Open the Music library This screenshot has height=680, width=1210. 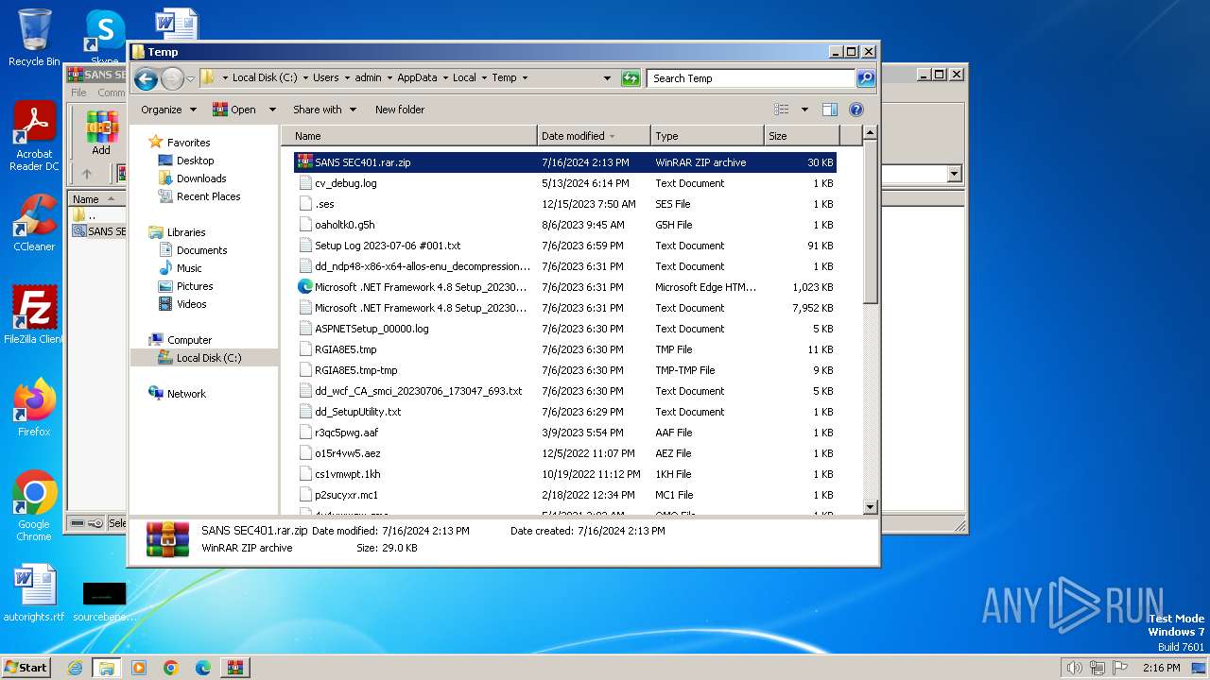(189, 268)
